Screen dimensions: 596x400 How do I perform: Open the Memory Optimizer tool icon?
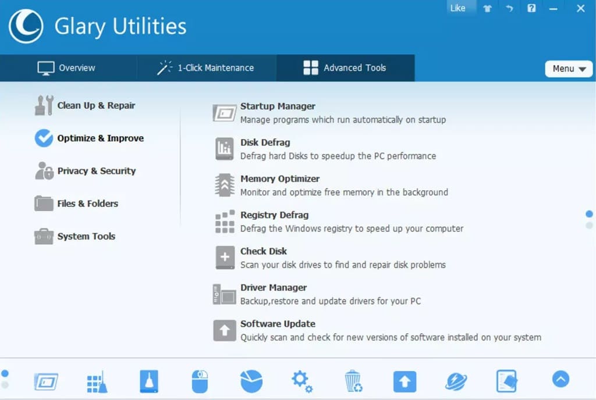224,185
